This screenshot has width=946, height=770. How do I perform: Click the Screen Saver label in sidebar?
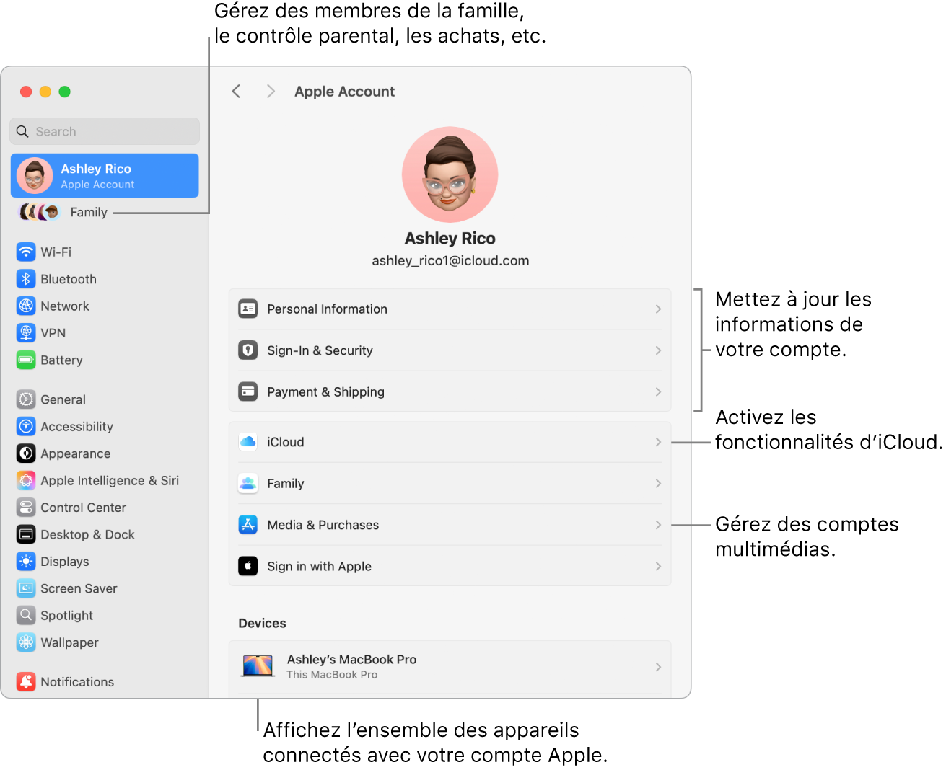pos(79,588)
